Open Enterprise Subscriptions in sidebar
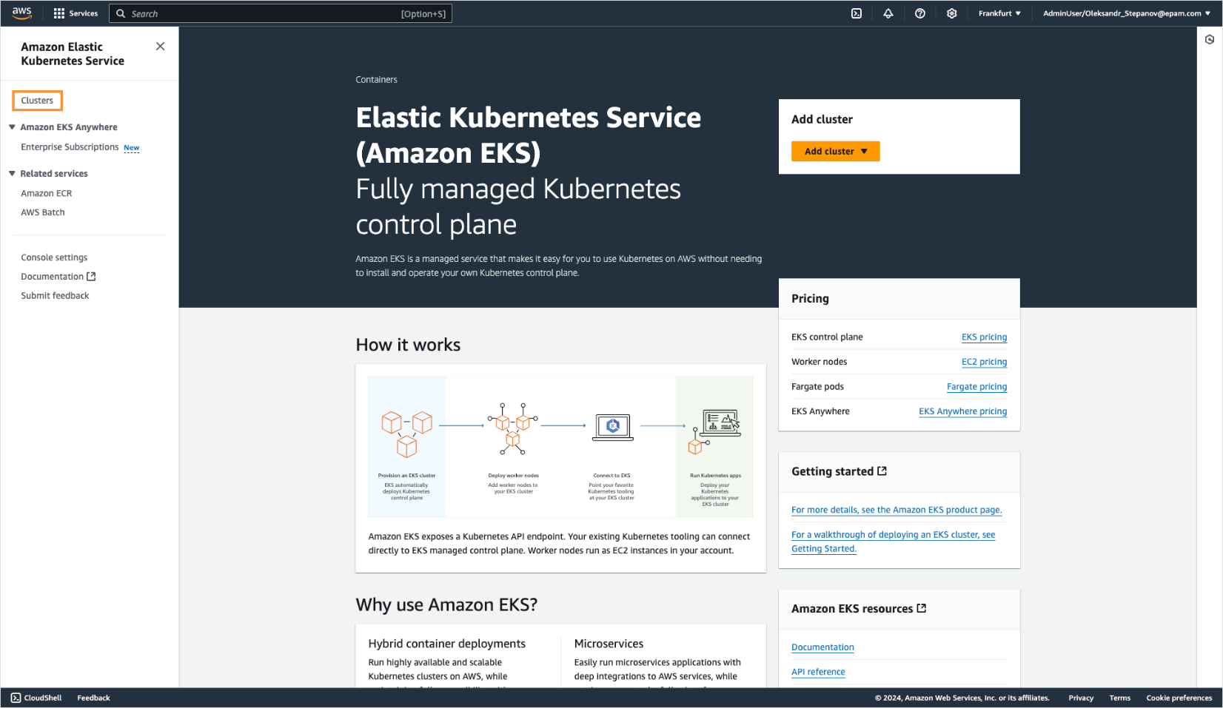 pos(70,146)
